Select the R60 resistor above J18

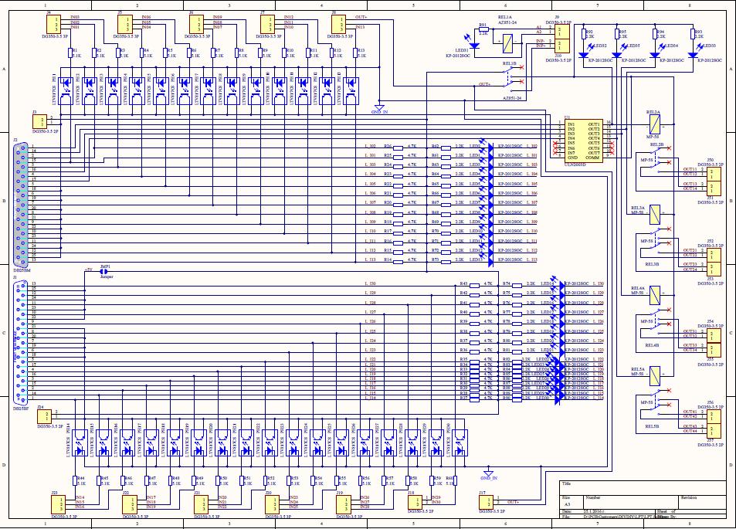[x=455, y=480]
